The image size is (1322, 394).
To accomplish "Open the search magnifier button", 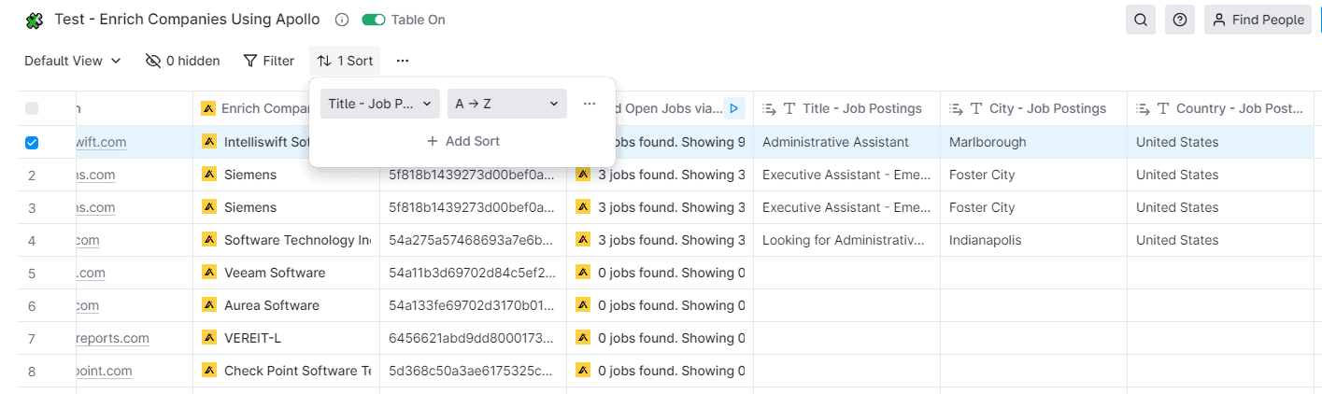I will coord(1141,20).
